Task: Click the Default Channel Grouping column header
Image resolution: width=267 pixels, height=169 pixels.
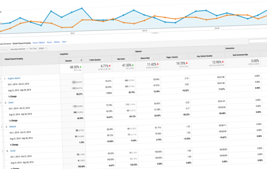Action: (x=14, y=59)
